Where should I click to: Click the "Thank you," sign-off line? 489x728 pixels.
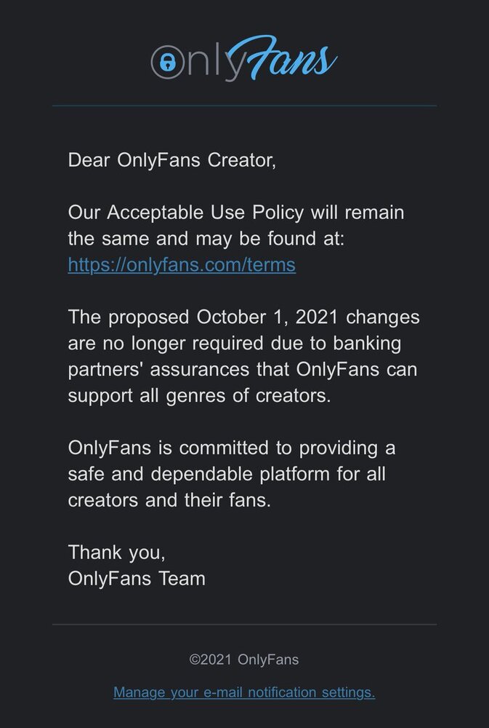coord(116,552)
